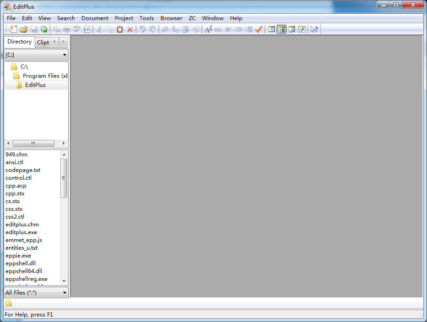Click the Go to Line icon
427x322 pixels.
click(196, 29)
